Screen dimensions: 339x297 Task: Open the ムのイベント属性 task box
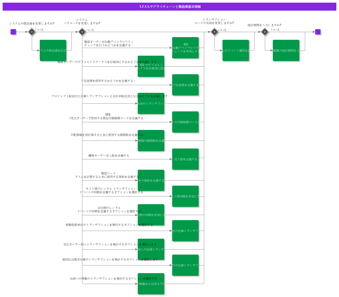pyautogui.click(x=236, y=50)
